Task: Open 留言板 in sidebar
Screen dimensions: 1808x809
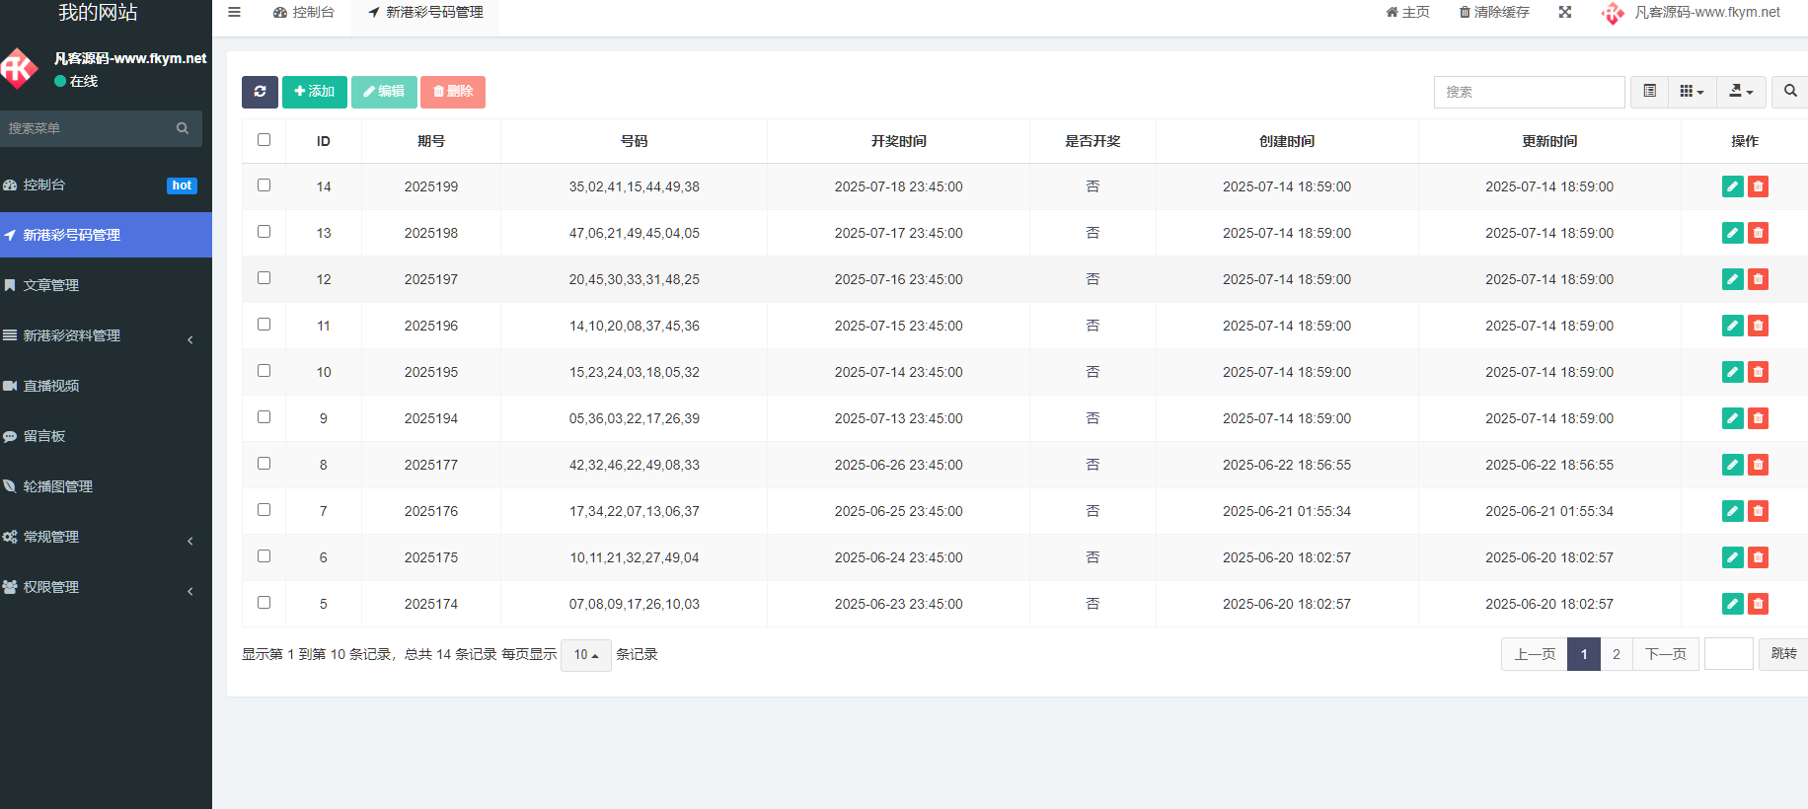Action: 106,436
